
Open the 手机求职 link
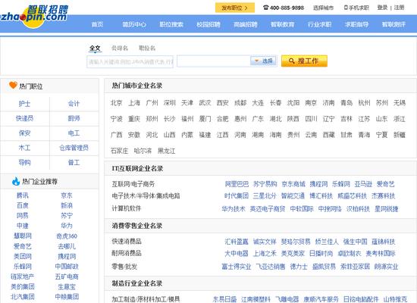[359, 8]
